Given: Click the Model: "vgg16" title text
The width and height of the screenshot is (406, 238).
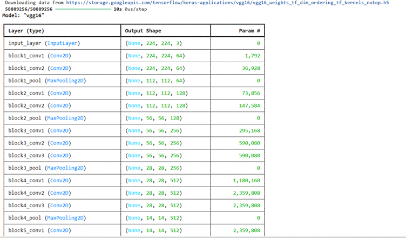Looking at the screenshot, I should 23,16.
